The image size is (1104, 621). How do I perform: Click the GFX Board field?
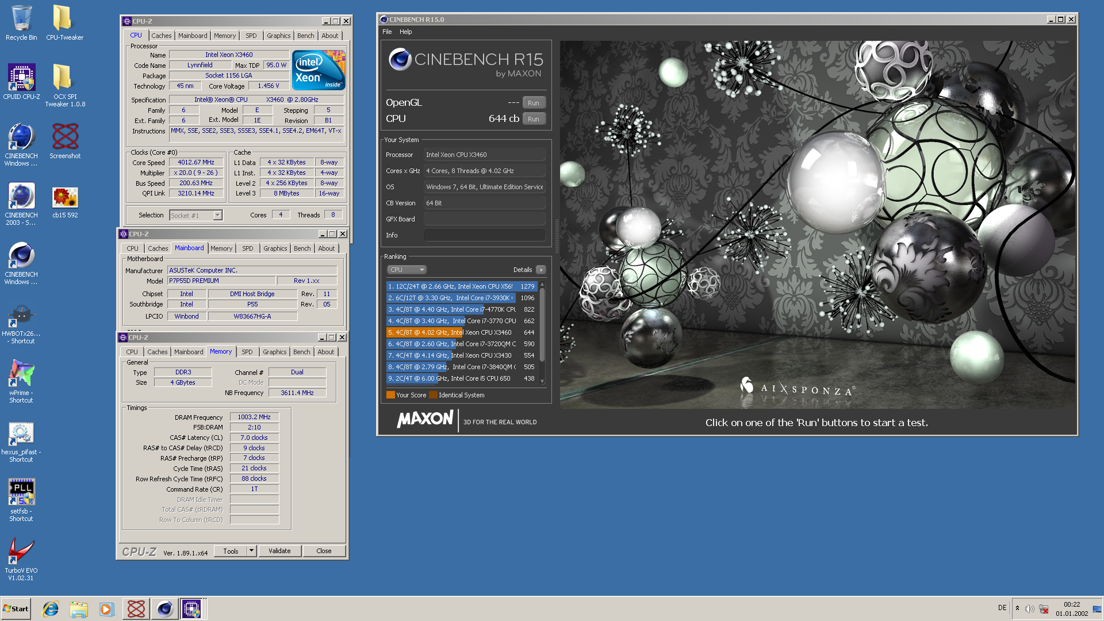tap(484, 219)
